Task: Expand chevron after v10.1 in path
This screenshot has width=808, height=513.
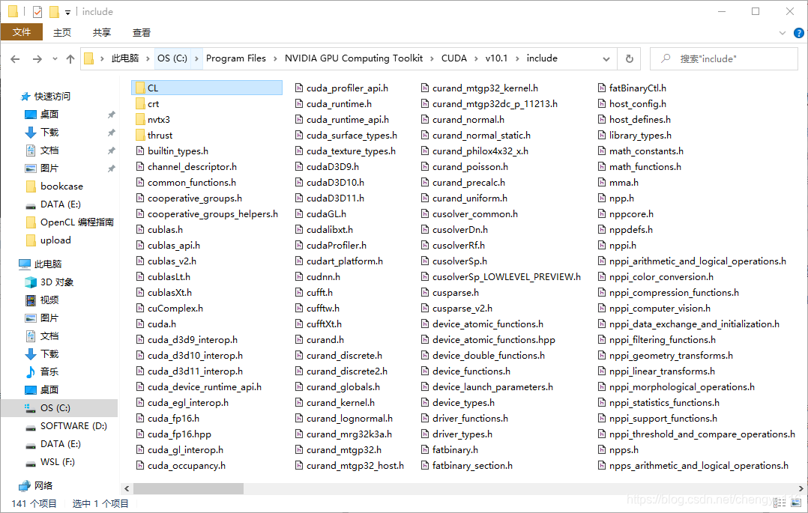Action: (517, 58)
